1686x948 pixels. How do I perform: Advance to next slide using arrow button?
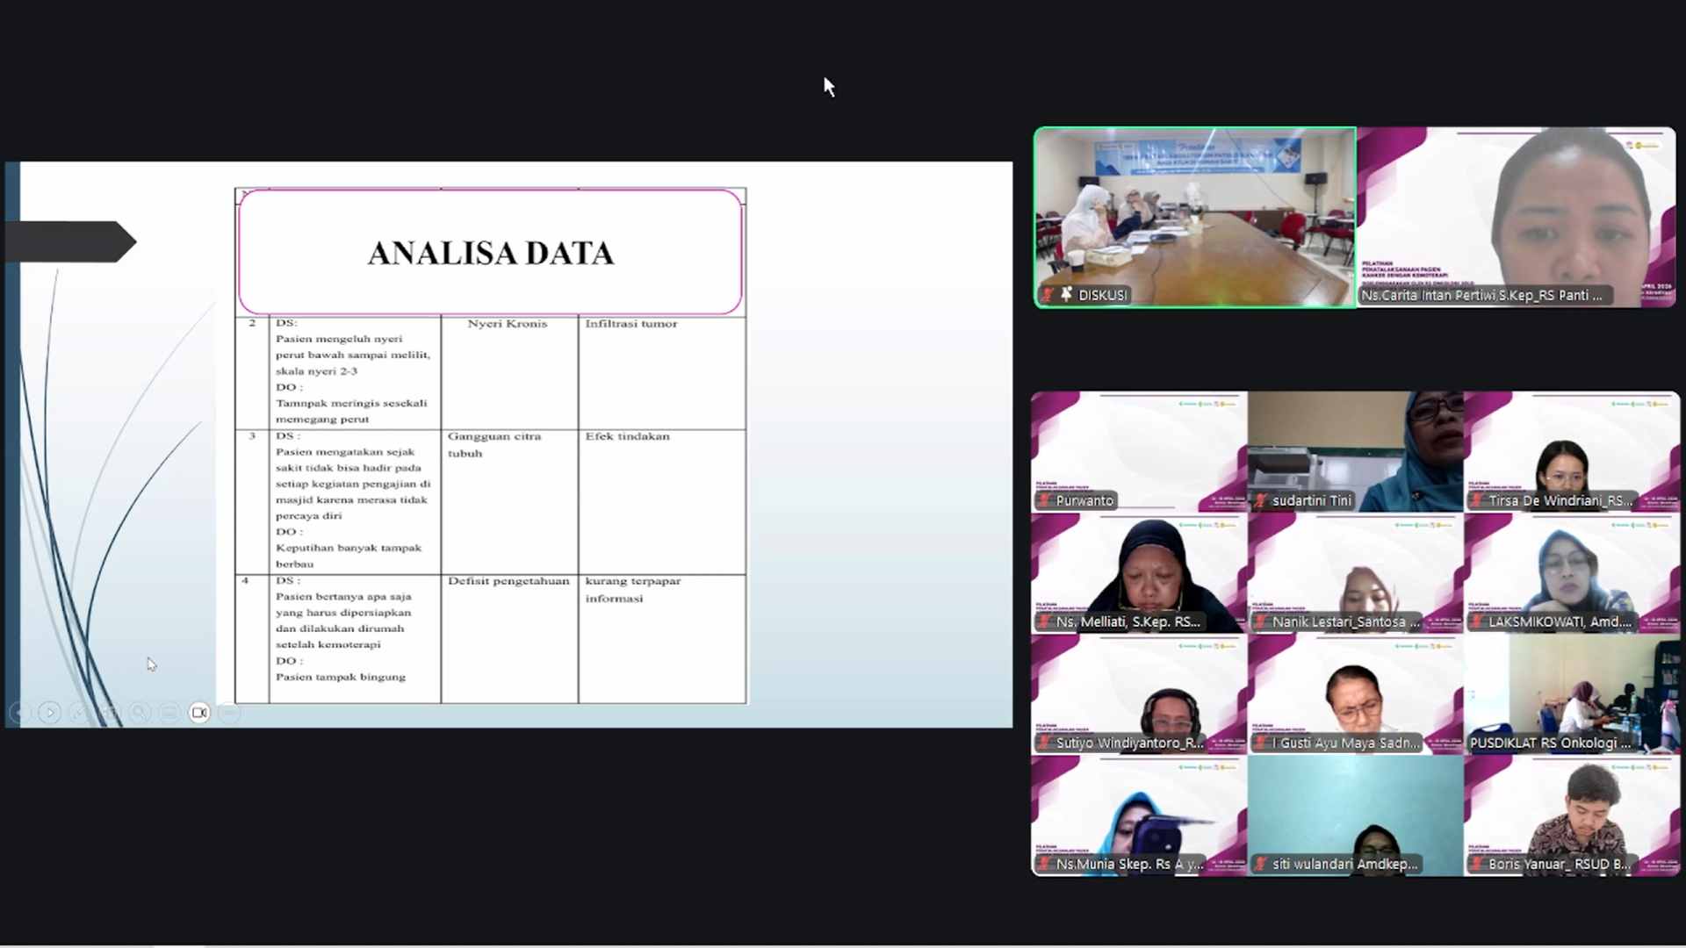(50, 713)
